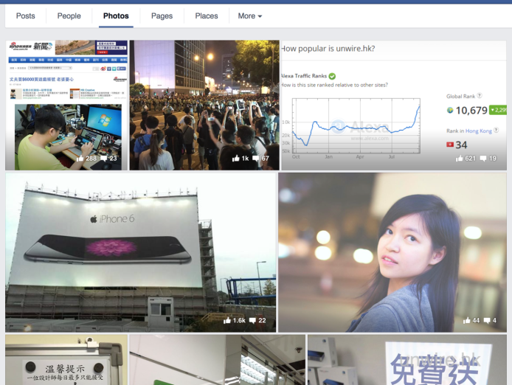Click the Apple logo on the iPhone 6 billboard

pos(94,218)
